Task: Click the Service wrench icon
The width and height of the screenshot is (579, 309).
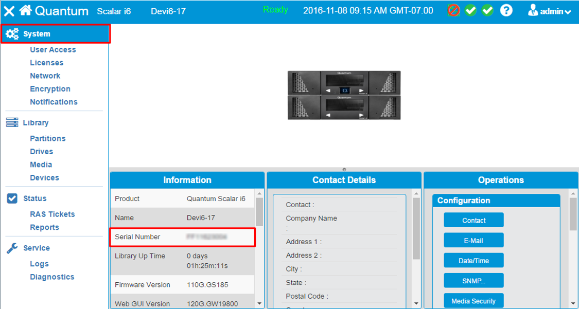Action: tap(12, 248)
